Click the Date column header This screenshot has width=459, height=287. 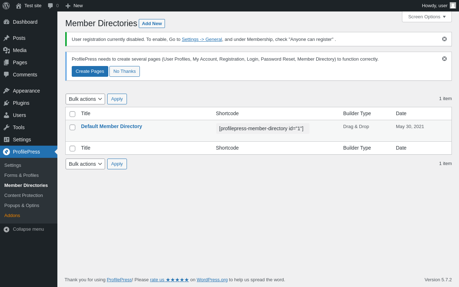coord(401,113)
